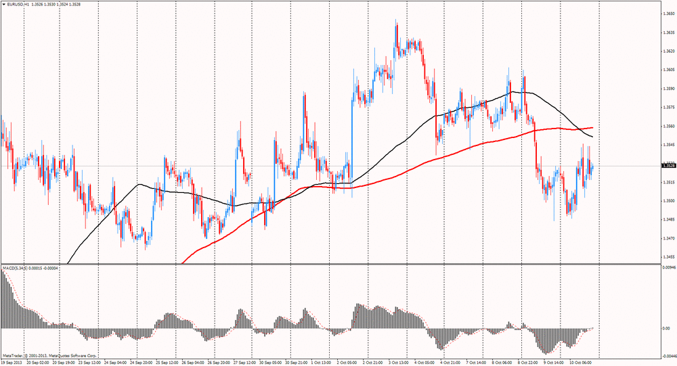Click the MetaQuotes Software Corp. copyright text
The image size is (677, 366).
click(x=49, y=356)
